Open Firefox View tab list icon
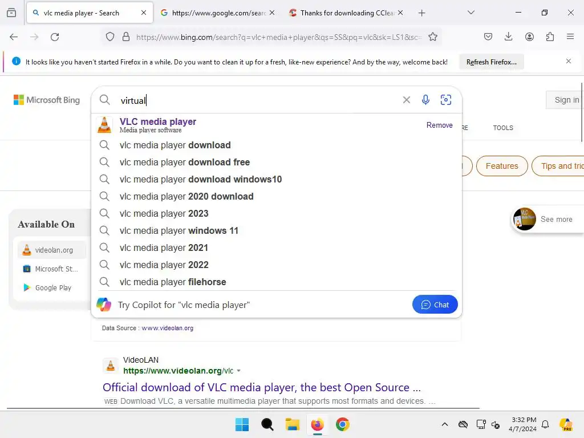 tap(11, 13)
